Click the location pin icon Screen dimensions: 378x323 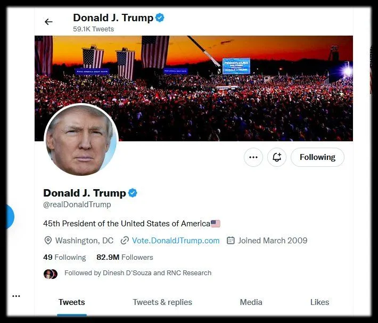[x=48, y=241]
